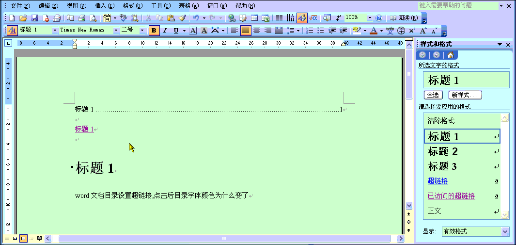Image resolution: width=516 pixels, height=245 pixels.
Task: Open the undo history dropdown arrow
Action: (204, 18)
